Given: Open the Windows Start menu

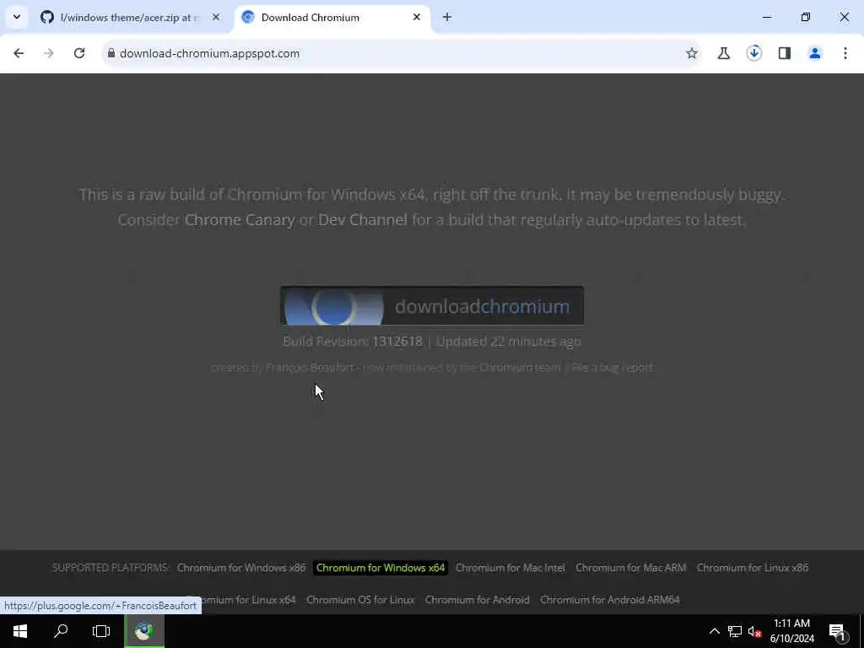Looking at the screenshot, I should (20, 631).
